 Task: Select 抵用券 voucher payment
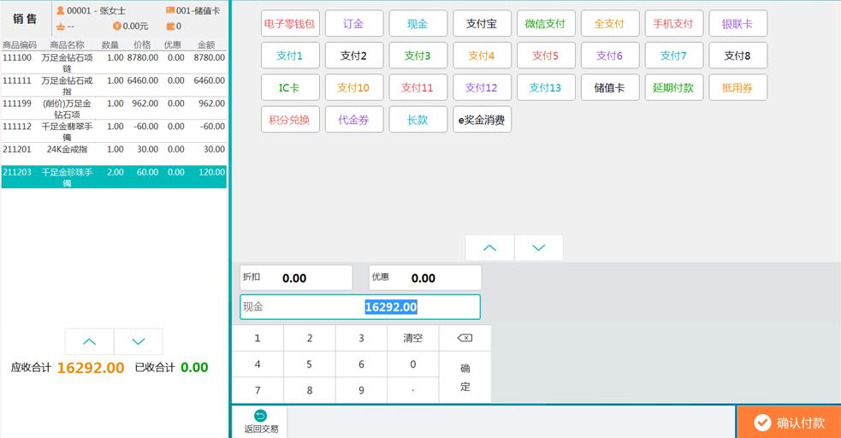pyautogui.click(x=737, y=87)
